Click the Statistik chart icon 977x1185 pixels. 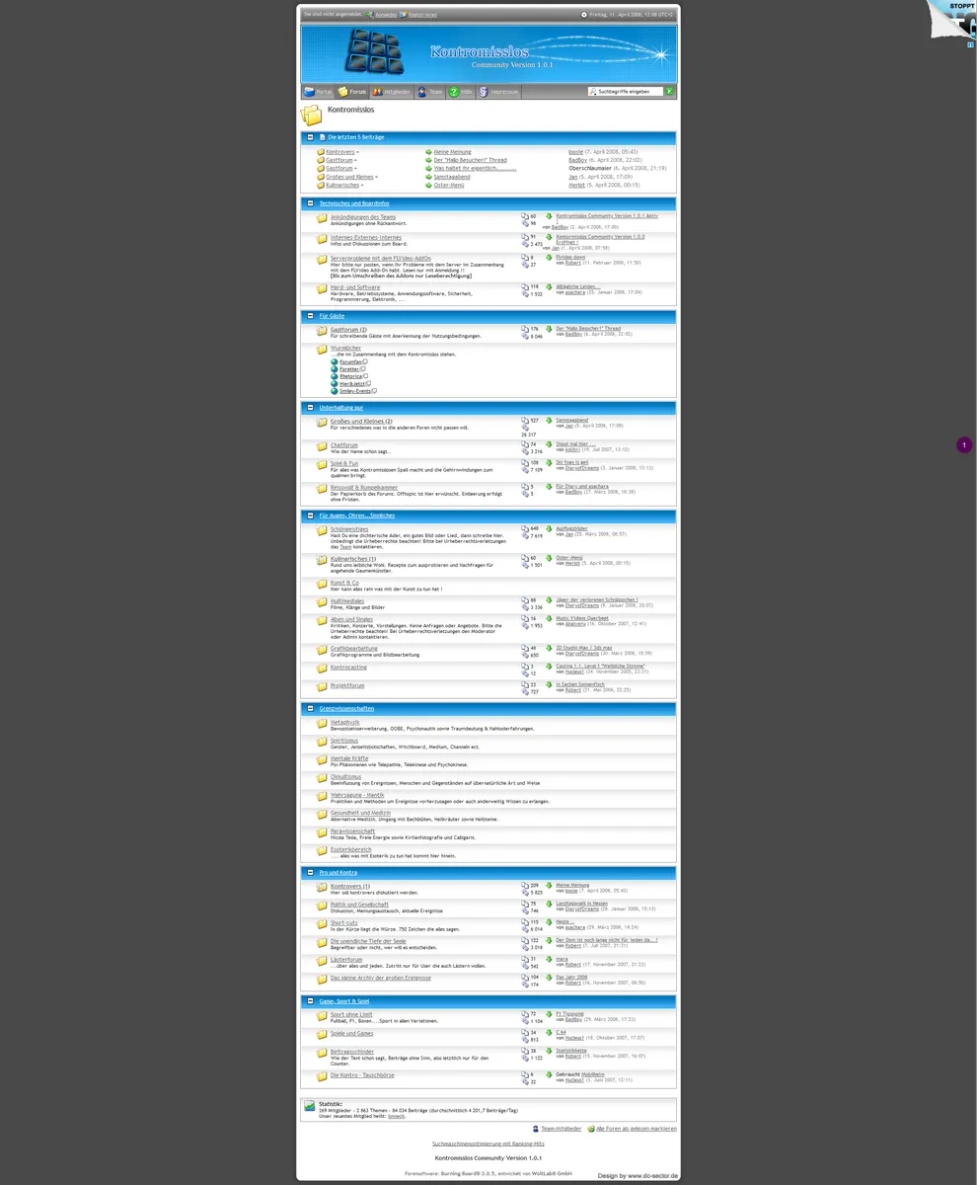[x=310, y=1107]
